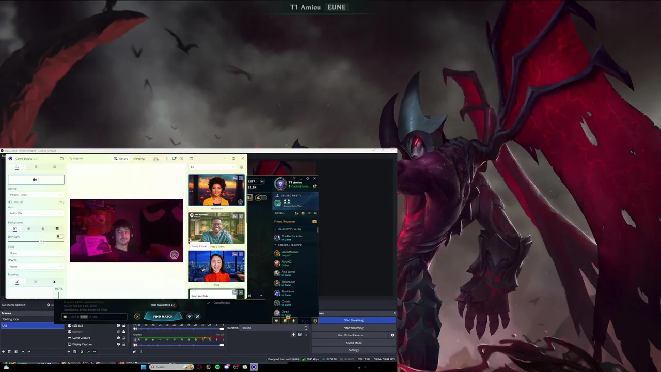The width and height of the screenshot is (661, 372).
Task: Toggle visibility of Game Capture source
Action: (x=118, y=338)
